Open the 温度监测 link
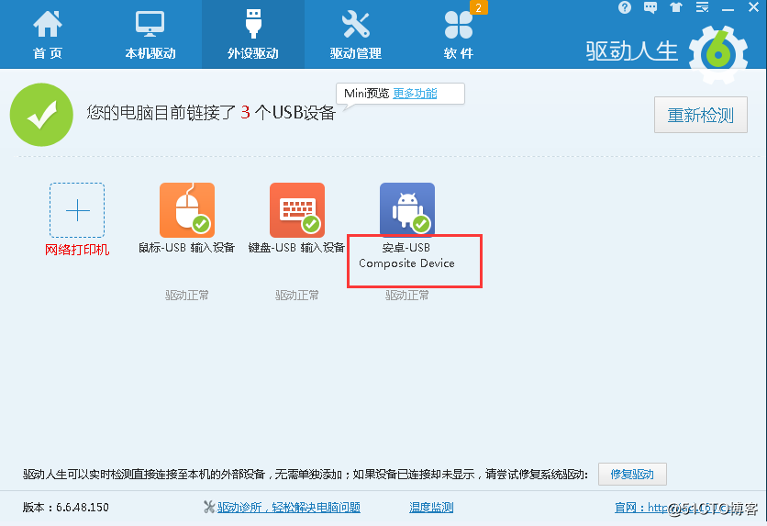Image resolution: width=767 pixels, height=526 pixels. [431, 508]
